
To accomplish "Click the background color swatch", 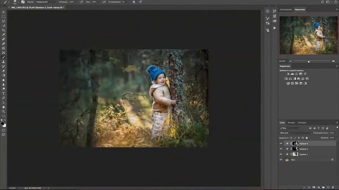I will pos(5,126).
